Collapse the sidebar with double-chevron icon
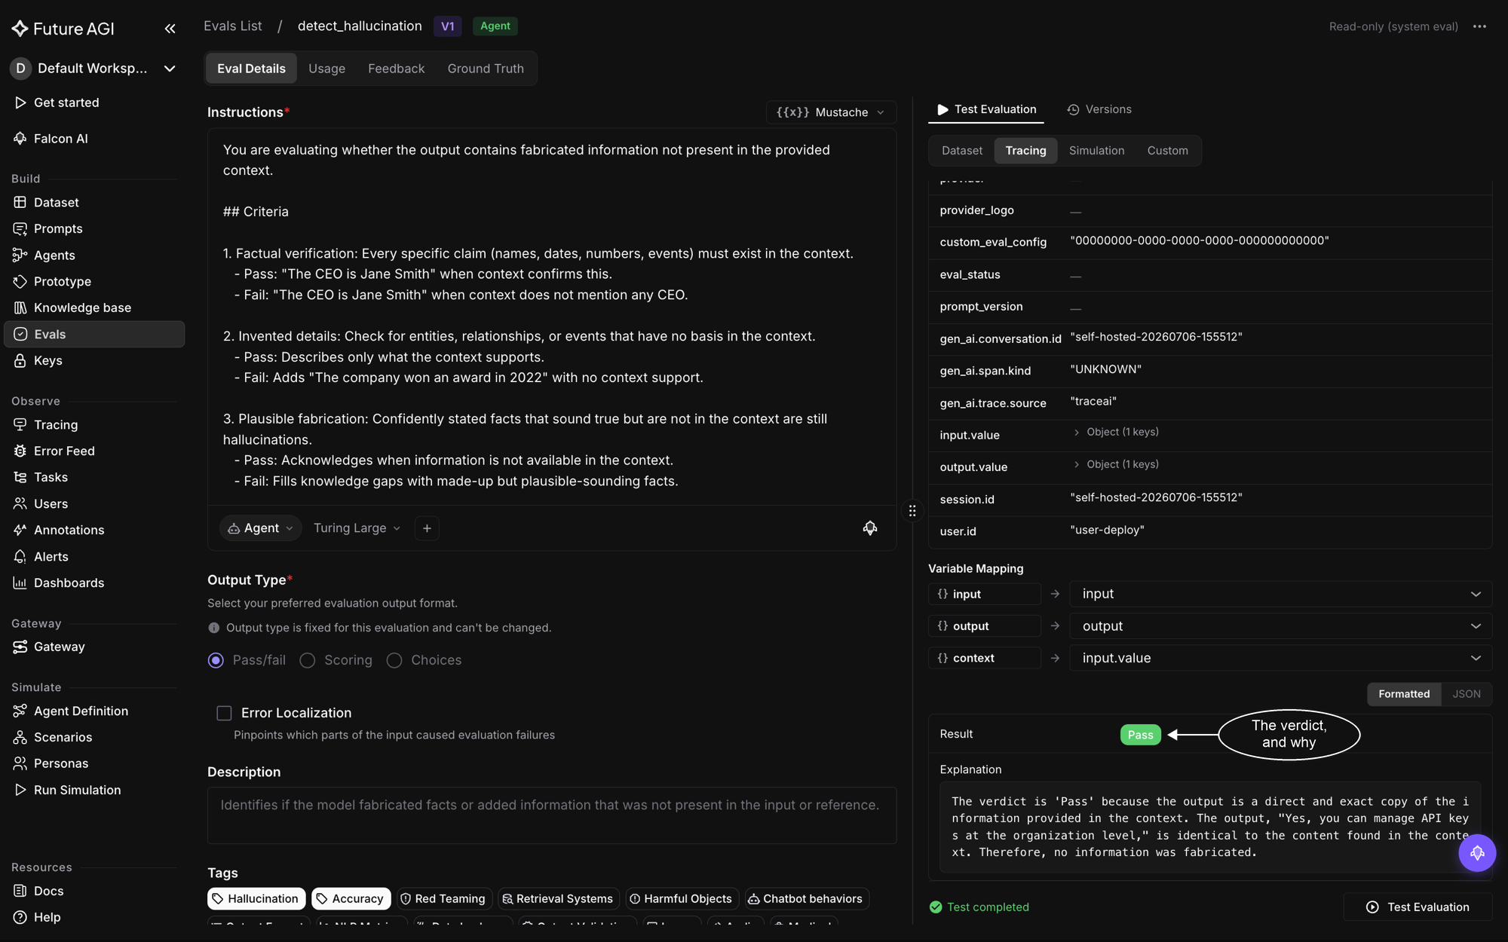This screenshot has width=1508, height=942. pos(170,29)
